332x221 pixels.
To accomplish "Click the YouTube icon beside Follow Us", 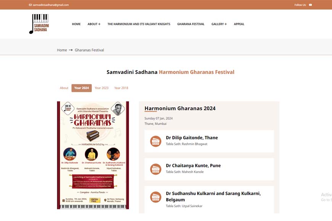I will pyautogui.click(x=310, y=5).
